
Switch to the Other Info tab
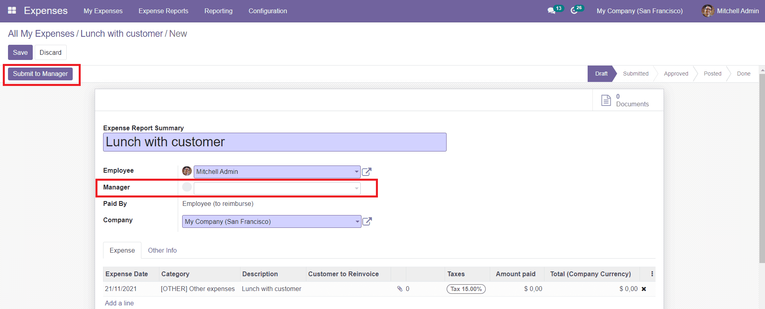tap(162, 250)
